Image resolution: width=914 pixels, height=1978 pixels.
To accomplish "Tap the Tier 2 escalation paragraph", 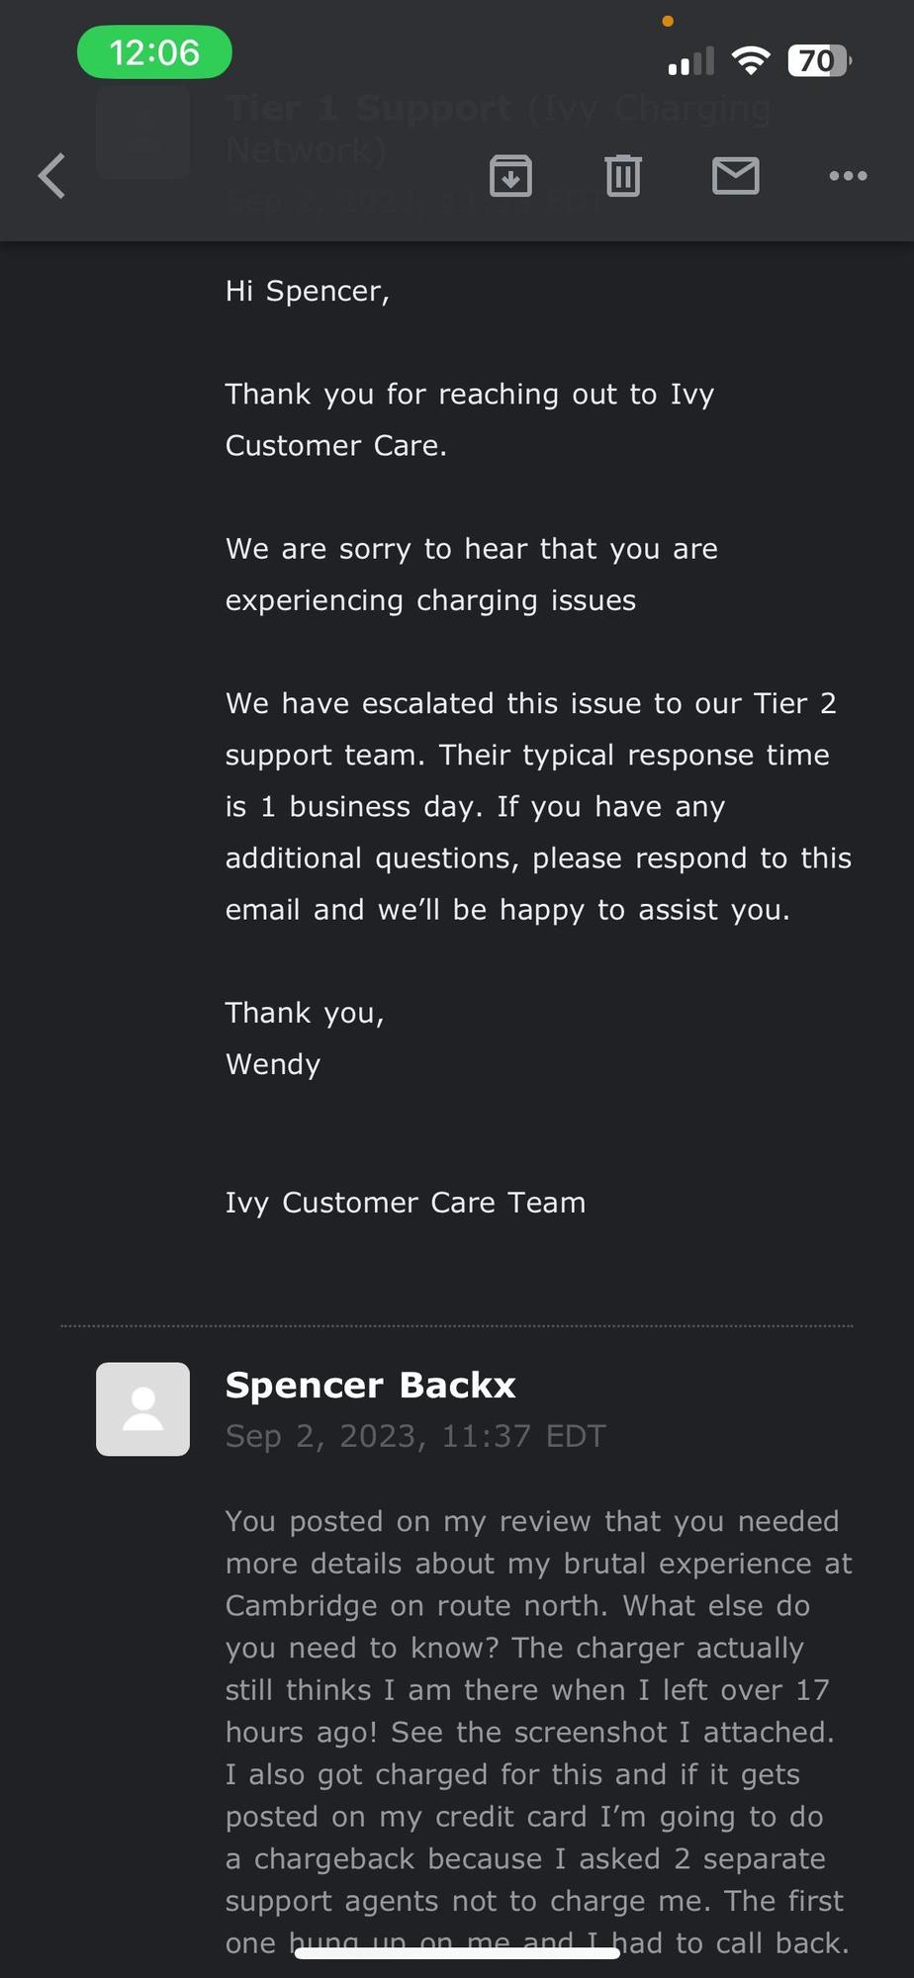I will pos(537,806).
